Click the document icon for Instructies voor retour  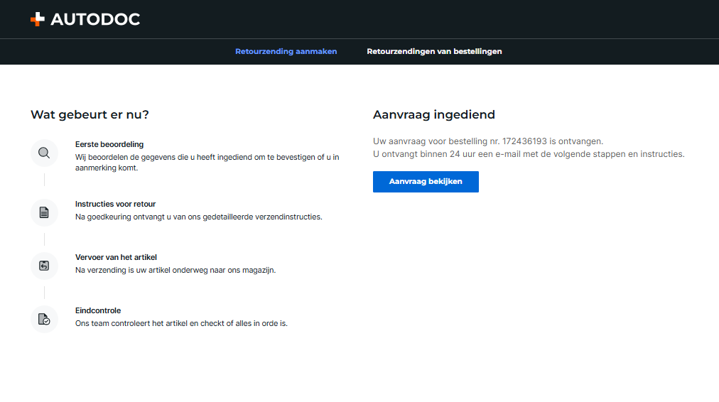(44, 212)
